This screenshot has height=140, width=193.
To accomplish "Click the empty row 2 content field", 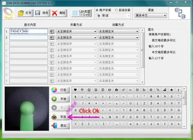I will pos(29,37).
